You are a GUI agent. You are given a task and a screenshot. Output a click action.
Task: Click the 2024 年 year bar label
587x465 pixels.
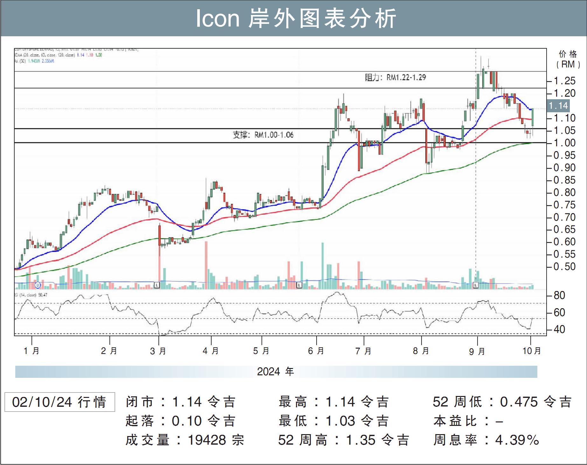pyautogui.click(x=276, y=371)
